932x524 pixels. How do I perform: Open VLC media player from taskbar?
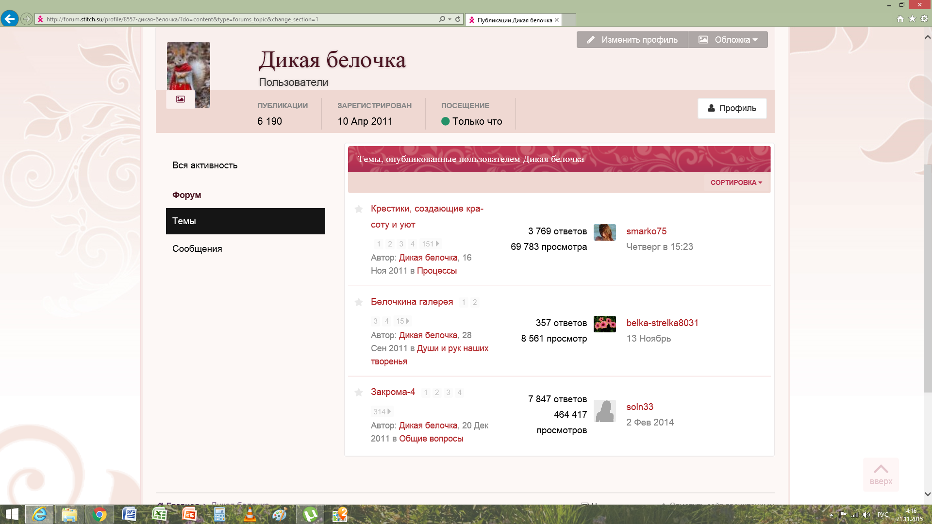pyautogui.click(x=250, y=514)
